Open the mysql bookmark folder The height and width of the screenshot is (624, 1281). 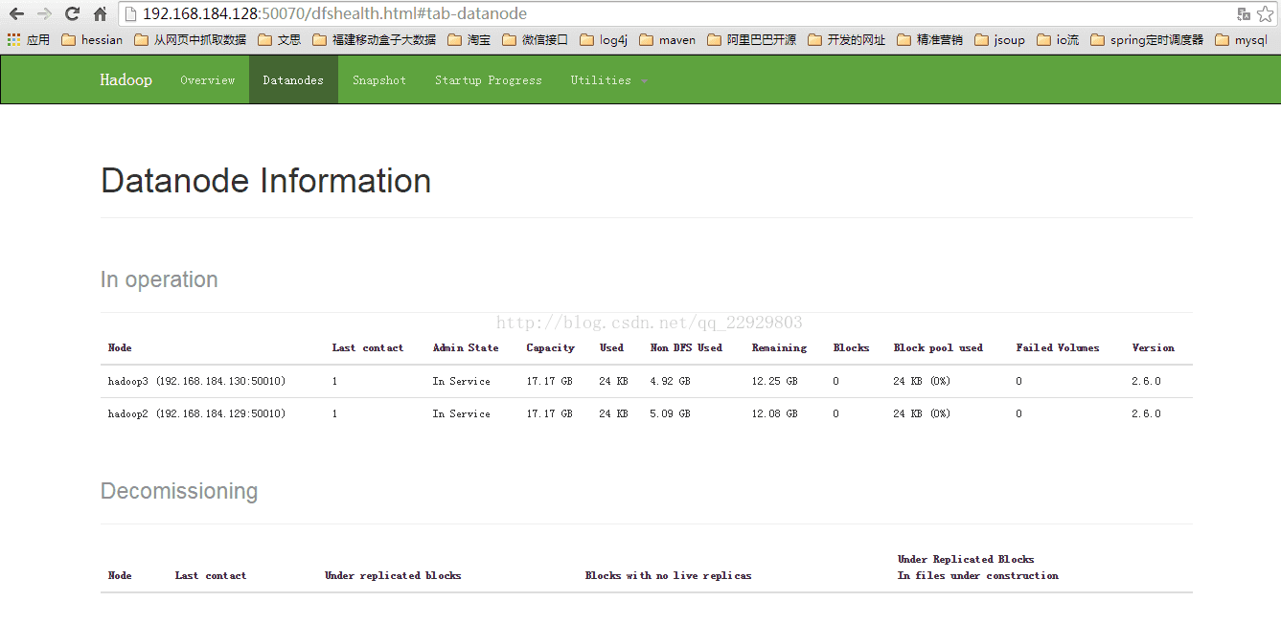1241,40
